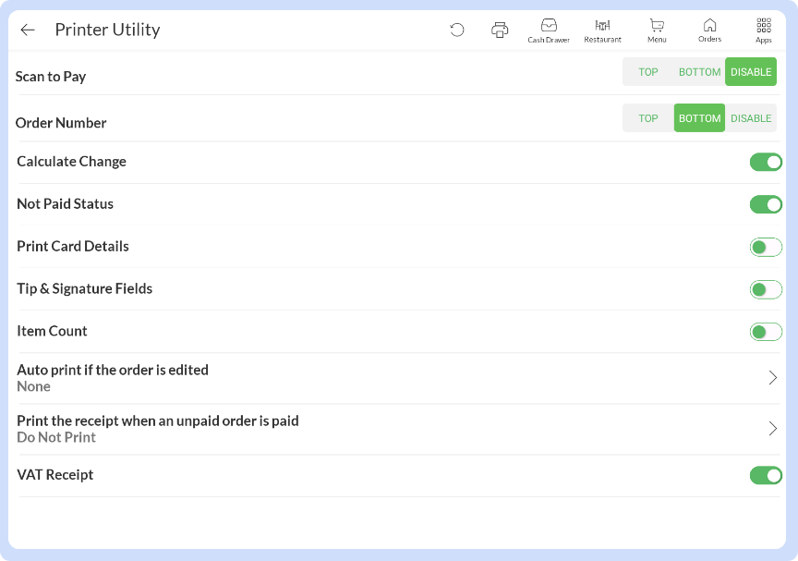
Task: Set Scan to Pay position to BOTTOM
Action: coord(699,72)
